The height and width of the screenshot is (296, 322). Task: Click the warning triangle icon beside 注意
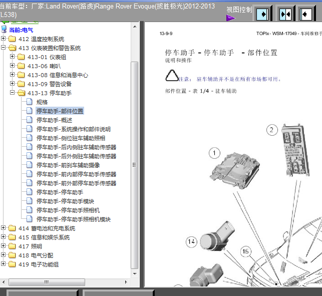click(x=172, y=76)
